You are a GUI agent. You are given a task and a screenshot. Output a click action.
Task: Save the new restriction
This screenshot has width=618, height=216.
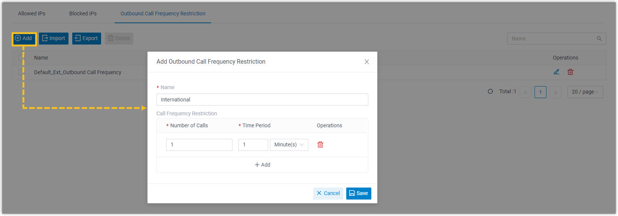(359, 193)
